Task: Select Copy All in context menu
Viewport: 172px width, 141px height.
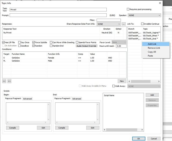Action: [152, 52]
